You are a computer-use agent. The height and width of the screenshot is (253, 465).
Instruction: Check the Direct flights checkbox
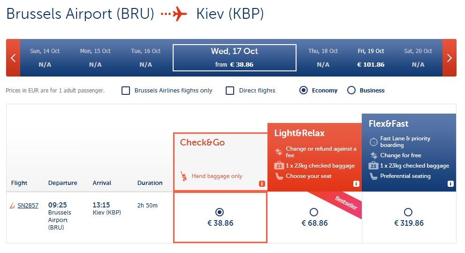coord(230,91)
